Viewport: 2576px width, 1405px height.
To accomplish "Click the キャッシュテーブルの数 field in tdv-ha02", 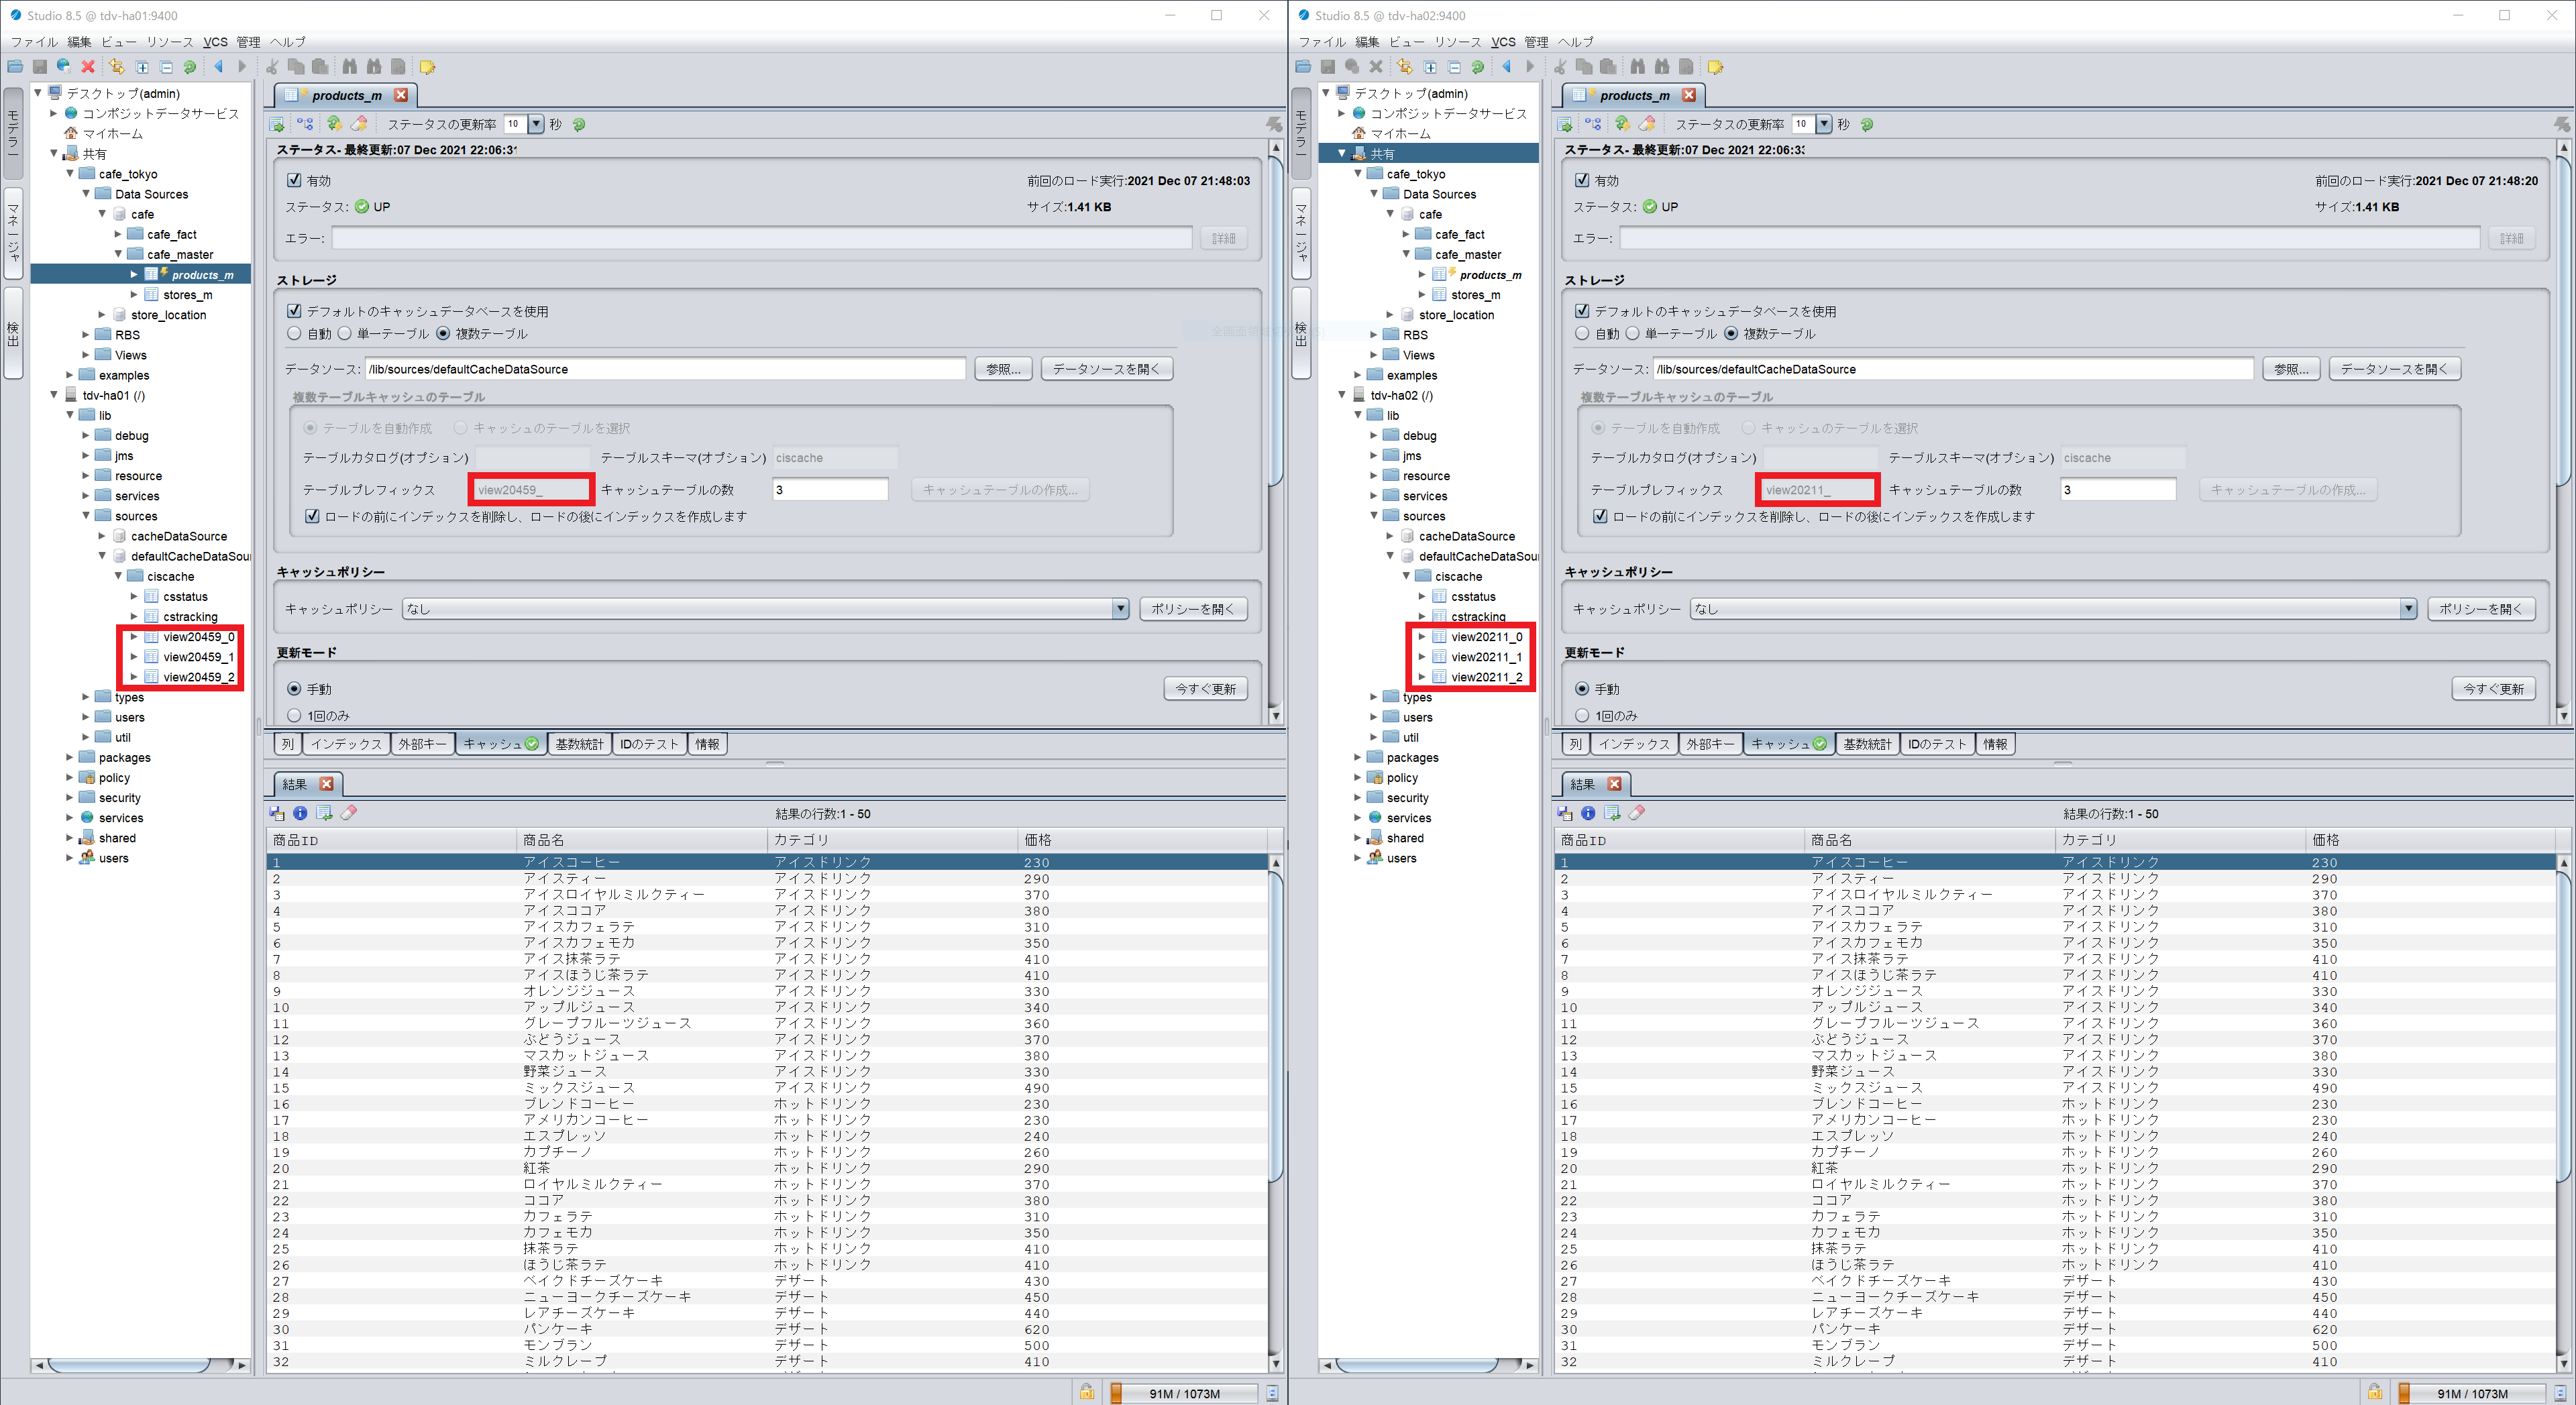I will pyautogui.click(x=2118, y=490).
